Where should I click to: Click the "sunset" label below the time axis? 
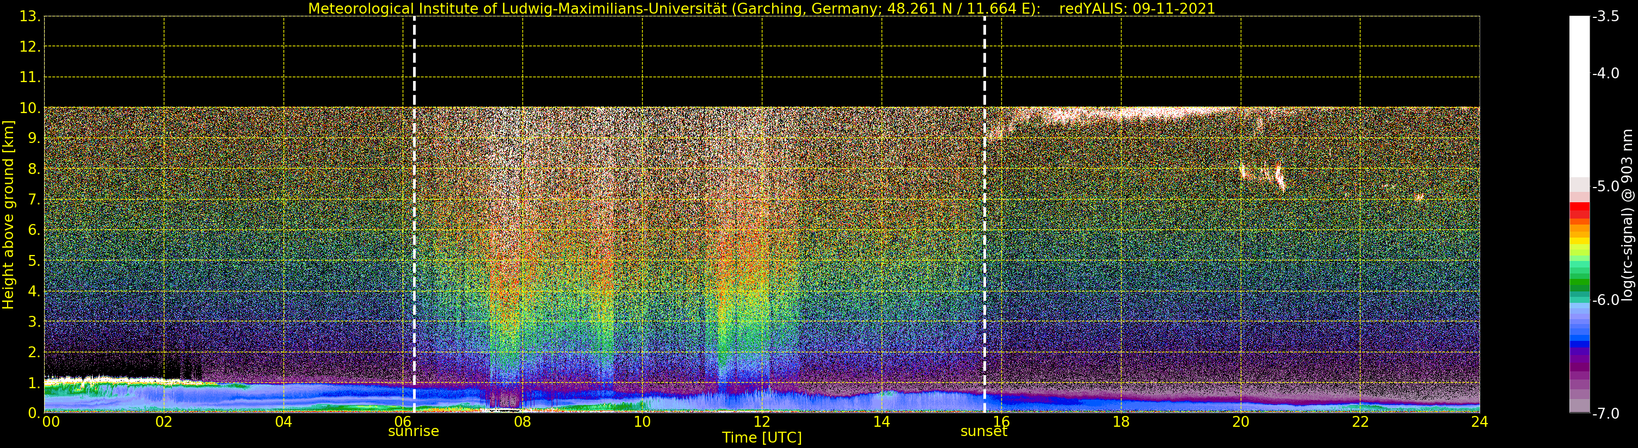(x=983, y=432)
